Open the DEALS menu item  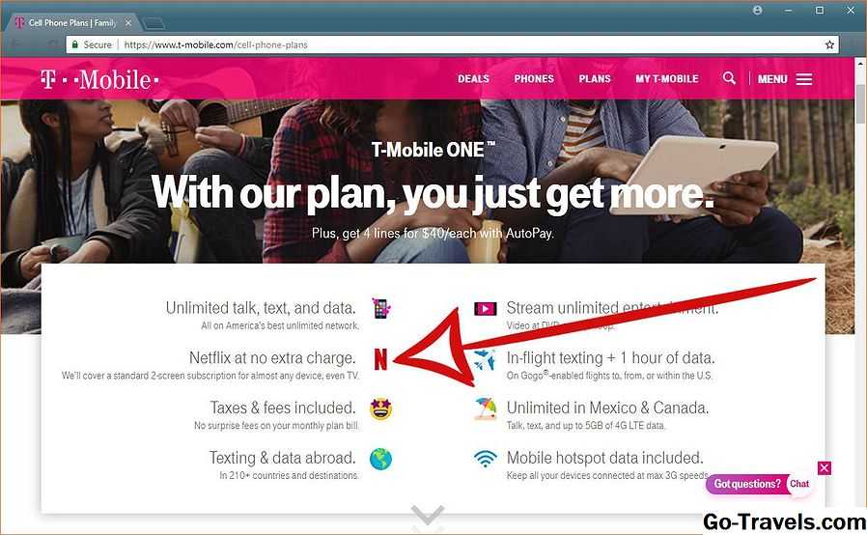(473, 79)
